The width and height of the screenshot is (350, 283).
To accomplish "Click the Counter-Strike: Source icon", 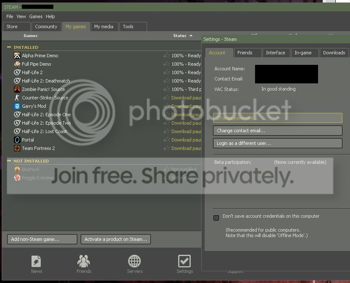I will [17, 98].
